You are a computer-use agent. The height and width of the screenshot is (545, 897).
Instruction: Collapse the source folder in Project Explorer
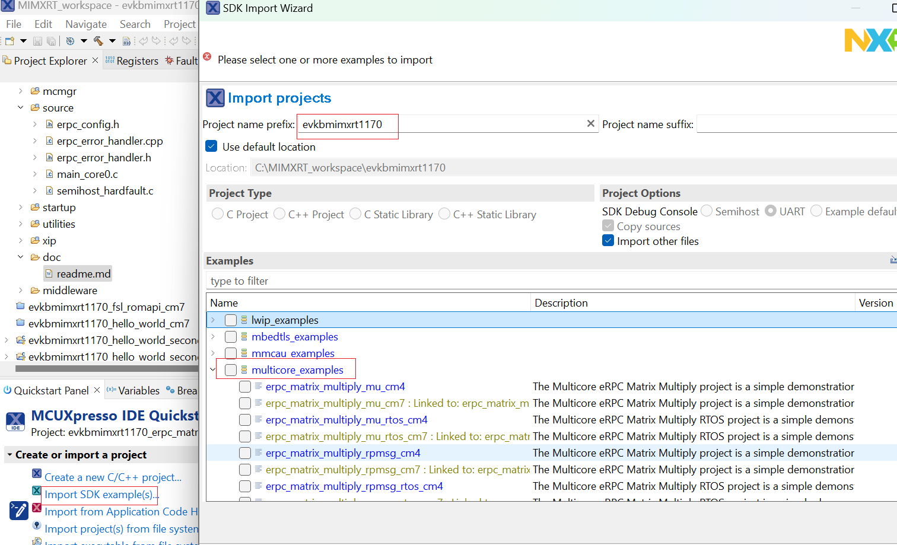[20, 107]
